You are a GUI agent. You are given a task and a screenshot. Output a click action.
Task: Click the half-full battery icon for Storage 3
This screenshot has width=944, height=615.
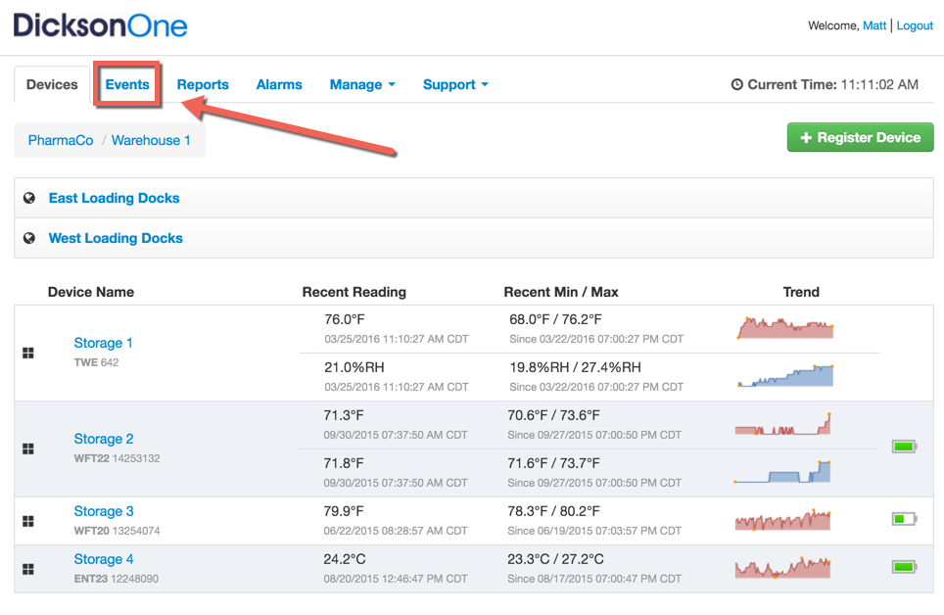pyautogui.click(x=904, y=519)
